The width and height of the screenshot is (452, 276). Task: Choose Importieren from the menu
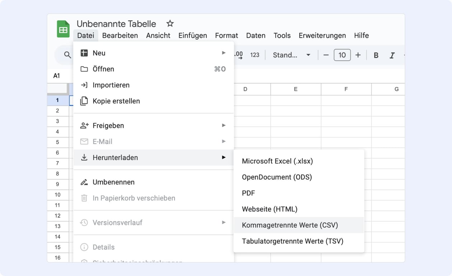154,85
